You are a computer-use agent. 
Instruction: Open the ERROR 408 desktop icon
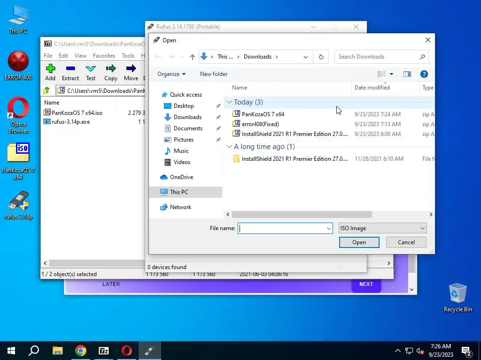(x=18, y=66)
